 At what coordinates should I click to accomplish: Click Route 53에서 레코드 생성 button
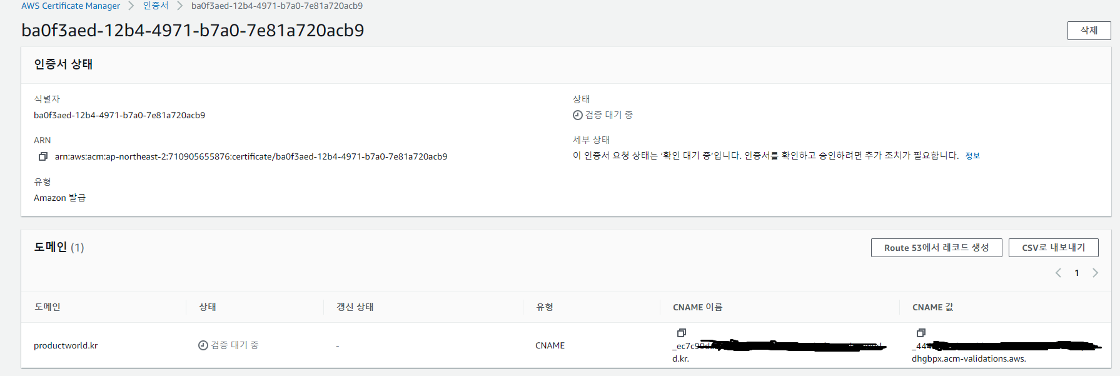[x=937, y=248]
